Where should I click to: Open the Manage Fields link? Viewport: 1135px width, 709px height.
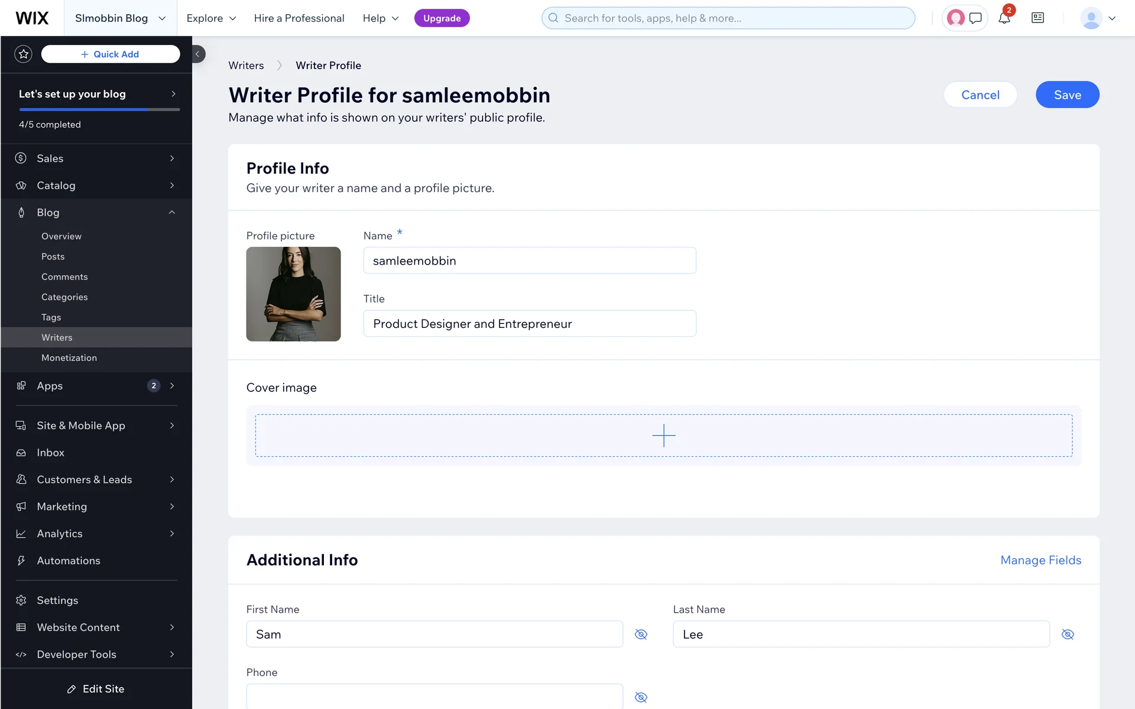pos(1040,560)
